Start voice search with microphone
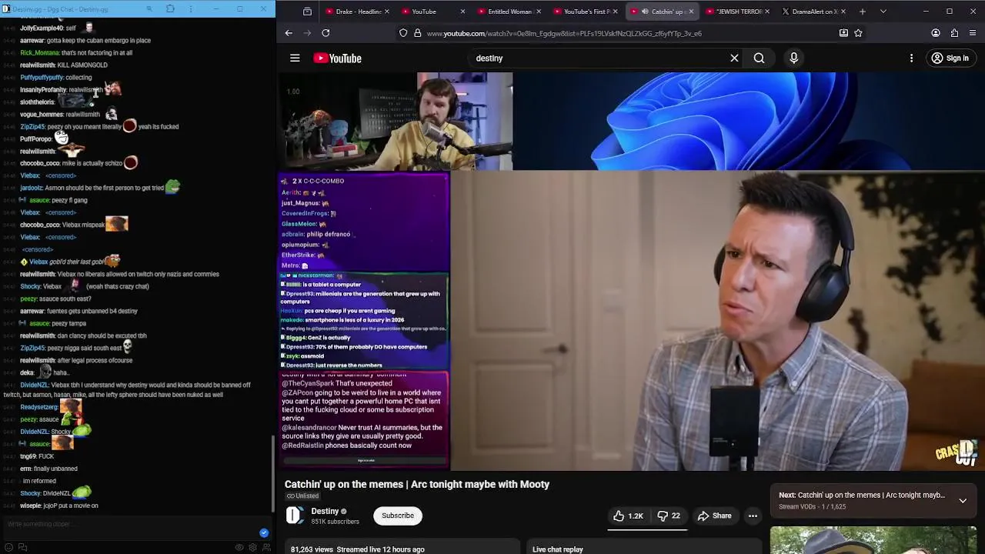 coord(794,58)
